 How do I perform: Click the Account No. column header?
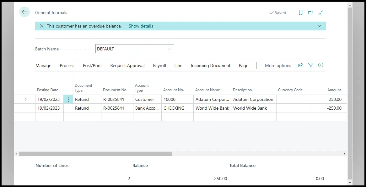coord(174,90)
